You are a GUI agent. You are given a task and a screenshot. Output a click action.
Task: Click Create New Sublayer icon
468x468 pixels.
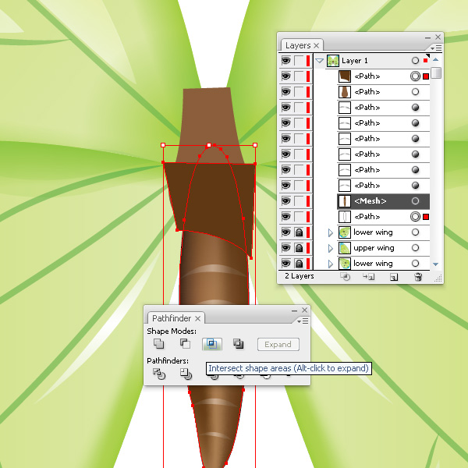(x=369, y=277)
